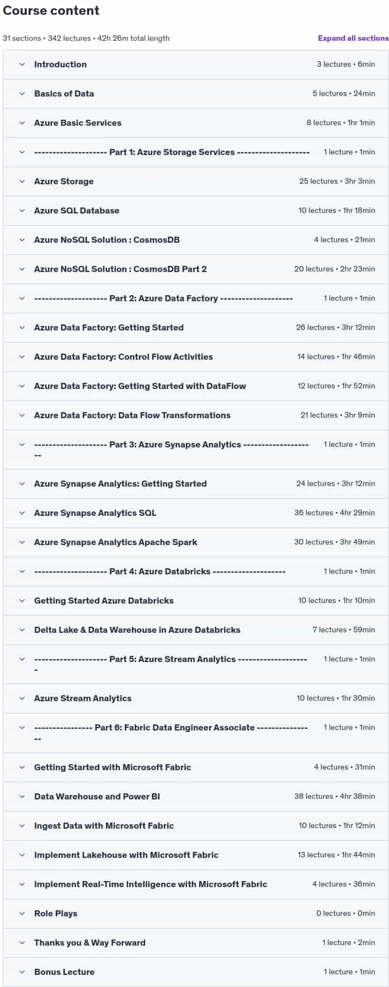Select Part 4: Azure Databricks divider section
Screen dimensions: 389x987
coord(196,572)
